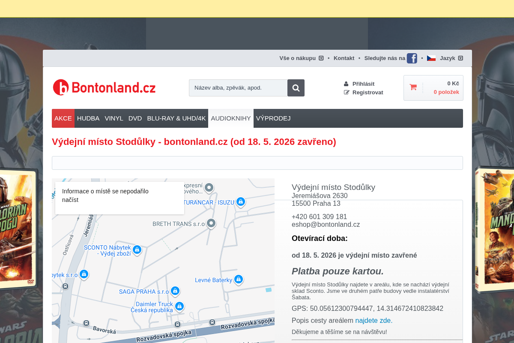Open the VÝPRODEJ menu tab
The height and width of the screenshot is (343, 514).
(273, 118)
